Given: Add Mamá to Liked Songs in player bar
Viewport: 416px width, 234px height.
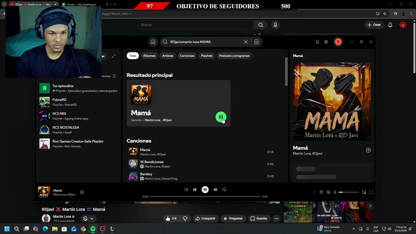Looking at the screenshot, I should [x=82, y=192].
